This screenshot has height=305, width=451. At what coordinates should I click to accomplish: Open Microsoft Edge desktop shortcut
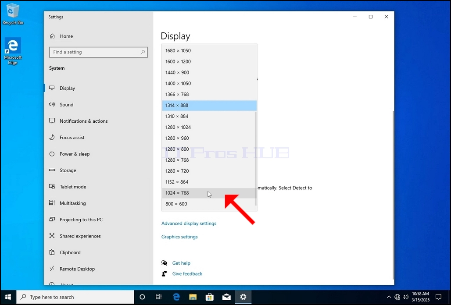[x=13, y=51]
